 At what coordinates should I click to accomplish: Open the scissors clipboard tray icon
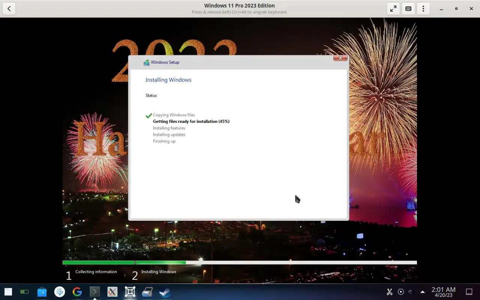pyautogui.click(x=390, y=292)
